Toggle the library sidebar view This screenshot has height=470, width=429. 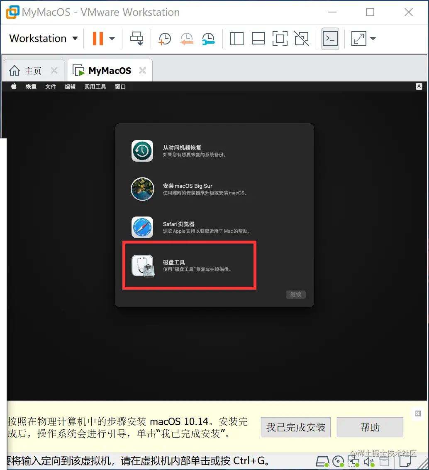point(236,39)
